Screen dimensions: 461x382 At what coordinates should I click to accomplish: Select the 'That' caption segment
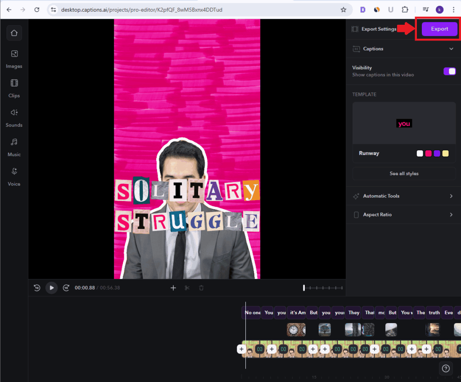coord(369,313)
